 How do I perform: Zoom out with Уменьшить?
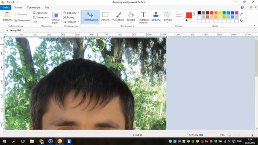(x=41, y=17)
